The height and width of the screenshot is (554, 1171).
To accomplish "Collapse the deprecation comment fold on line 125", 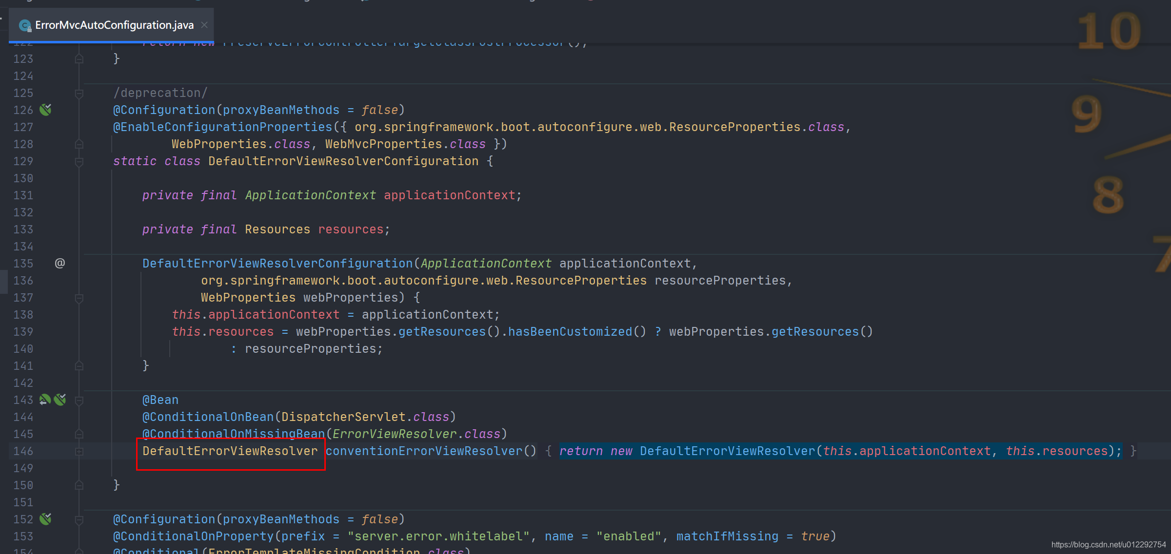I will (x=79, y=93).
